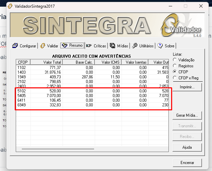Show the Sobre tab
The height and width of the screenshot is (171, 212).
[166, 46]
